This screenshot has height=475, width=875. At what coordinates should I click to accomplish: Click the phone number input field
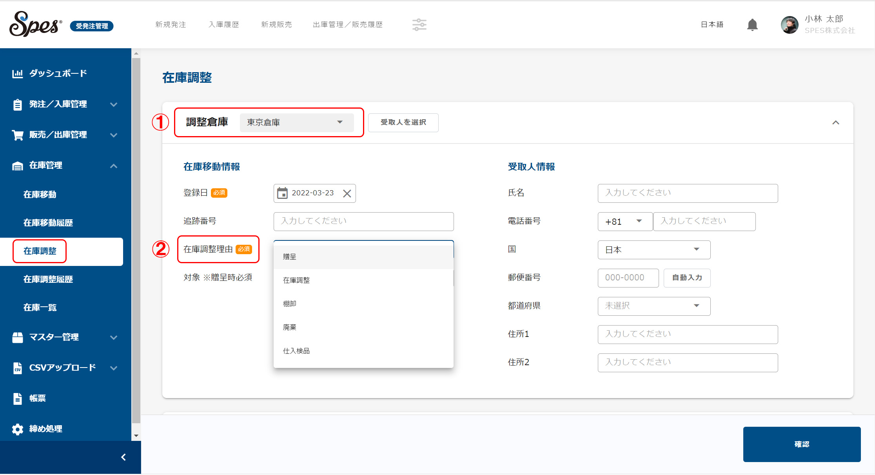click(x=704, y=222)
